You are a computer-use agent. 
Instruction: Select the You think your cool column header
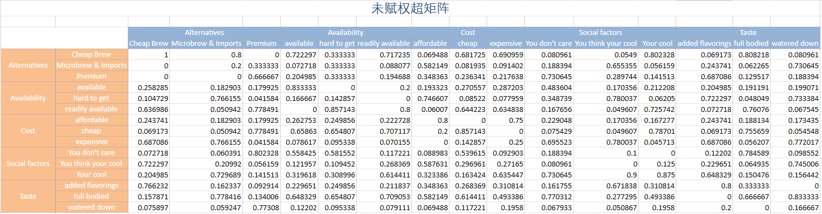pos(606,44)
